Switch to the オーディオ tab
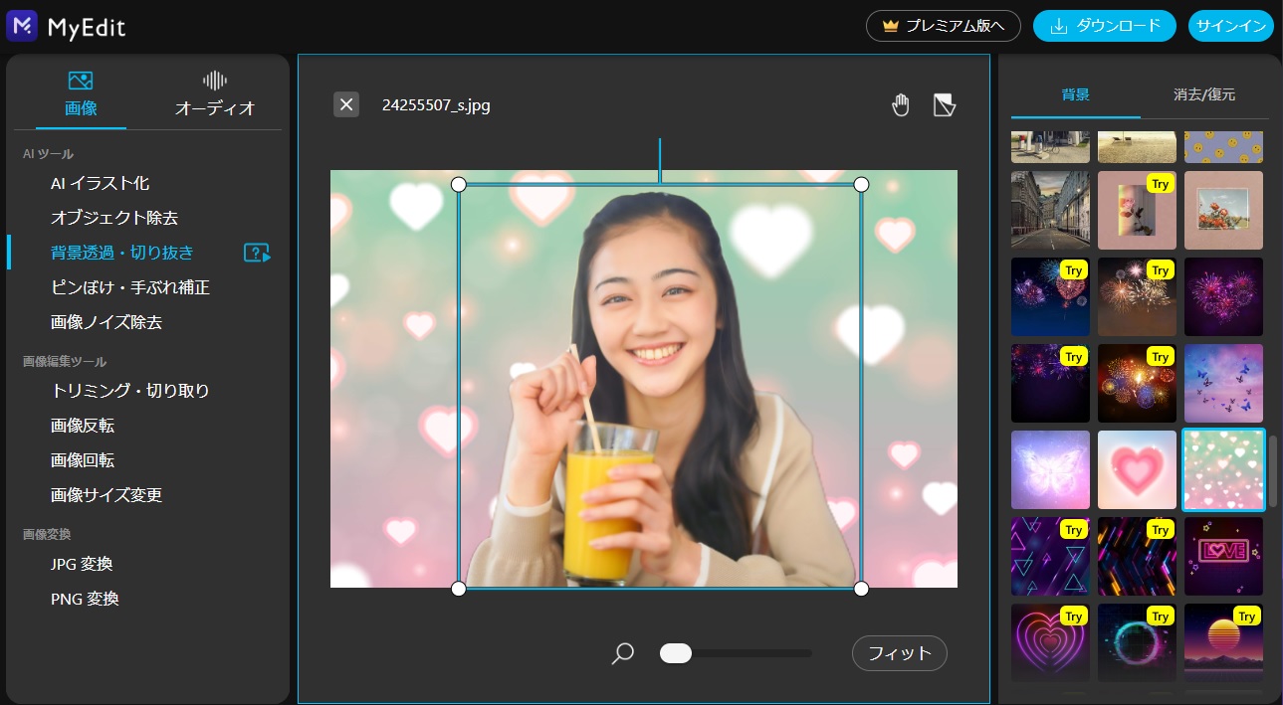 [x=215, y=95]
